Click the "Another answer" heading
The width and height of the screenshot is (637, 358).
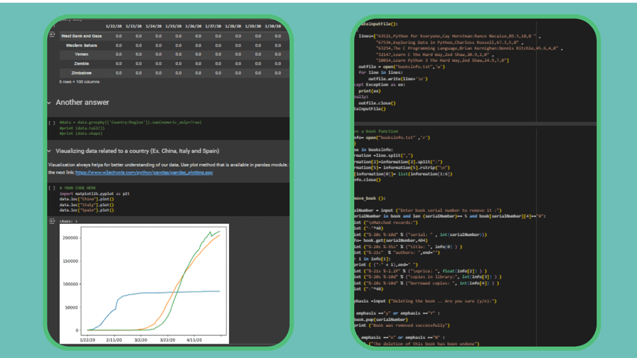(83, 102)
